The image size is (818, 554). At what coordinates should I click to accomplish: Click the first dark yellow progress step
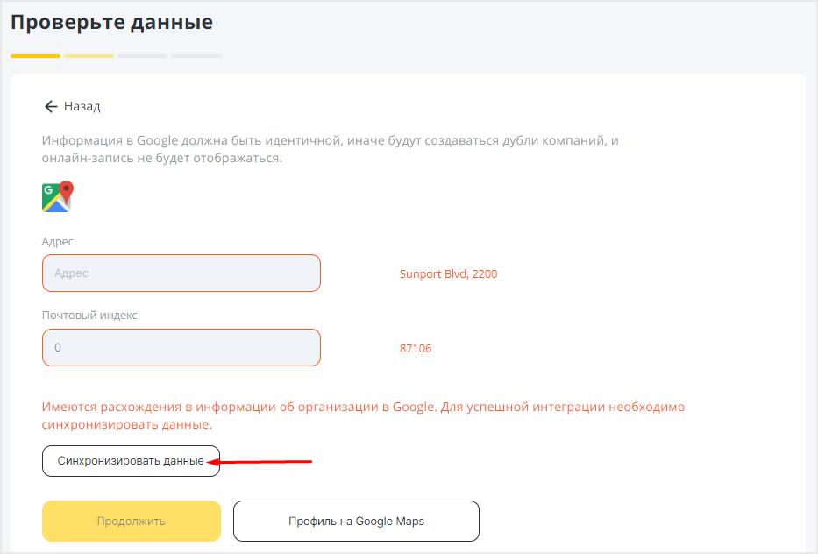click(35, 56)
